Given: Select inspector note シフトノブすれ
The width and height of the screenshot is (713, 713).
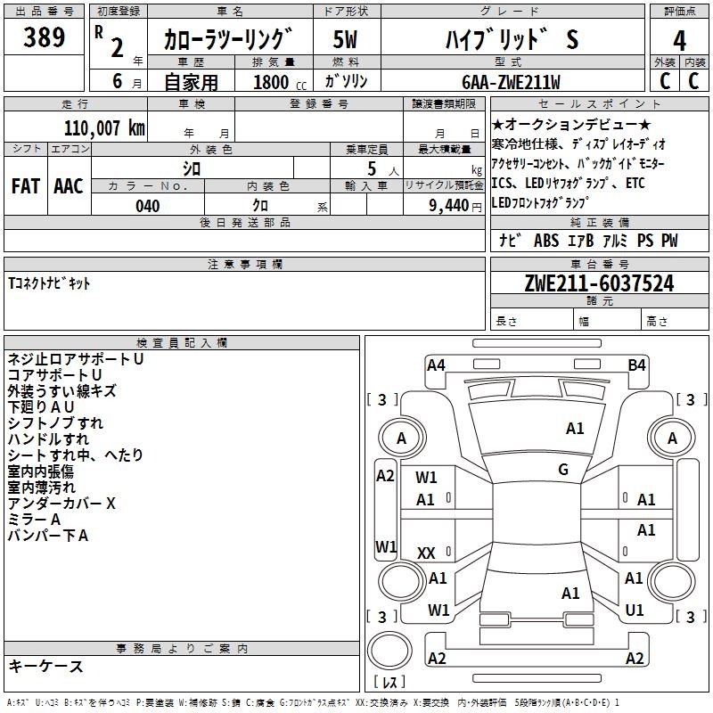Looking at the screenshot, I should click(55, 422).
